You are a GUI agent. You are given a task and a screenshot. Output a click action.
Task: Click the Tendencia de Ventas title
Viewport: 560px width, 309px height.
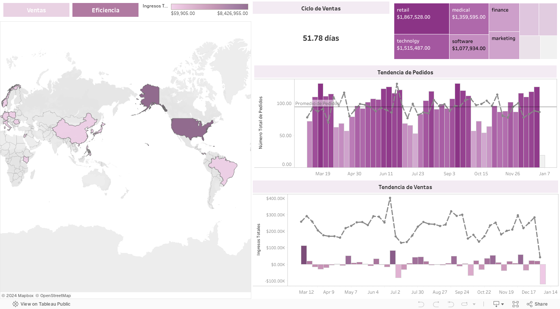point(405,187)
